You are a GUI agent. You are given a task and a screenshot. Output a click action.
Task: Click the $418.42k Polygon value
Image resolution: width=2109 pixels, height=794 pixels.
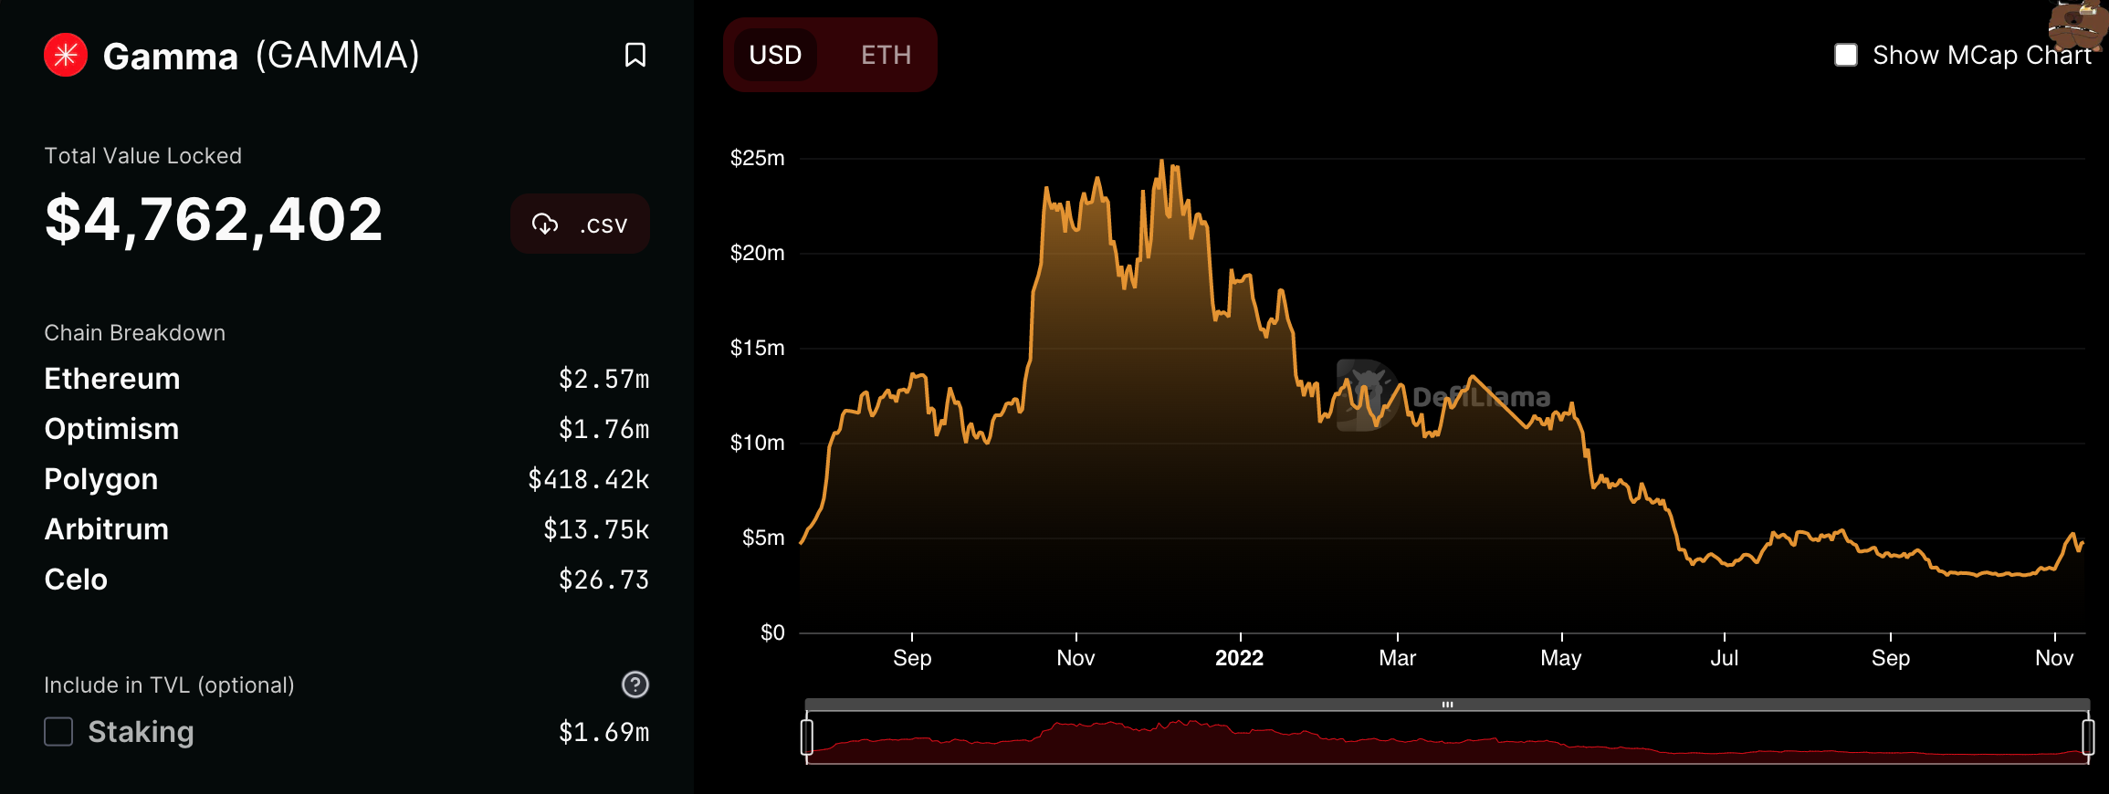589,479
